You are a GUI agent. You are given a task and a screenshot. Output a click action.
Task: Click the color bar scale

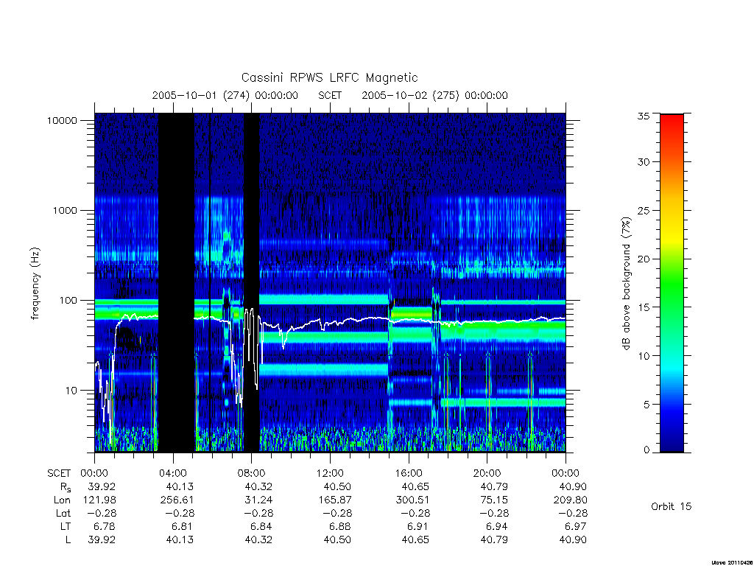[x=672, y=283]
